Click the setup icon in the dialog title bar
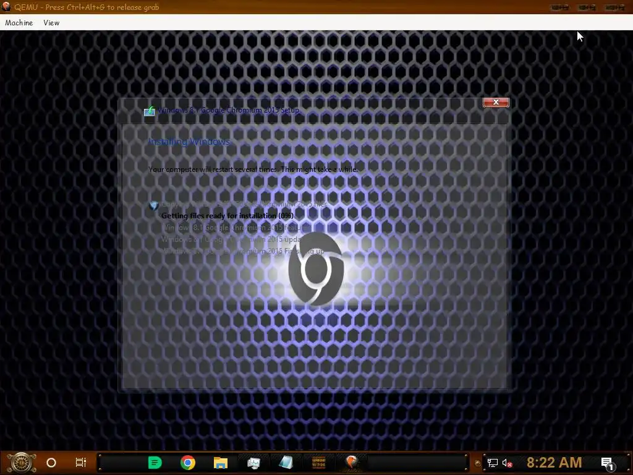The height and width of the screenshot is (475, 633). [x=150, y=111]
